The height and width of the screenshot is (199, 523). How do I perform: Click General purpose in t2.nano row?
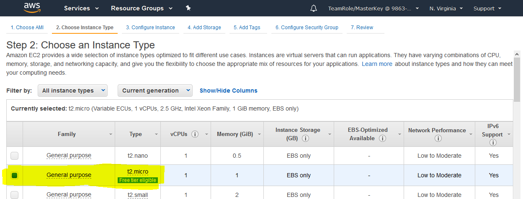69,156
